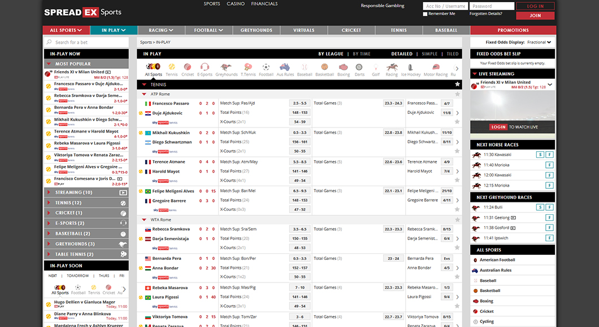Expand the STREAMING (10) section
Image resolution: width=599 pixels, height=327 pixels.
[86, 192]
